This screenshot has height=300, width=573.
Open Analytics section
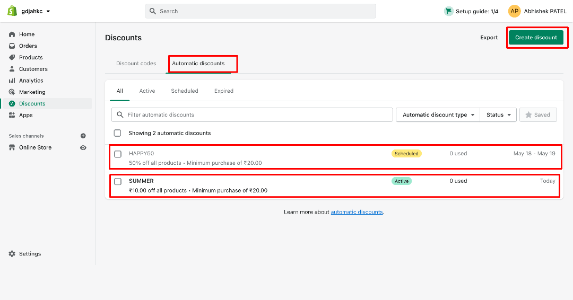click(31, 81)
